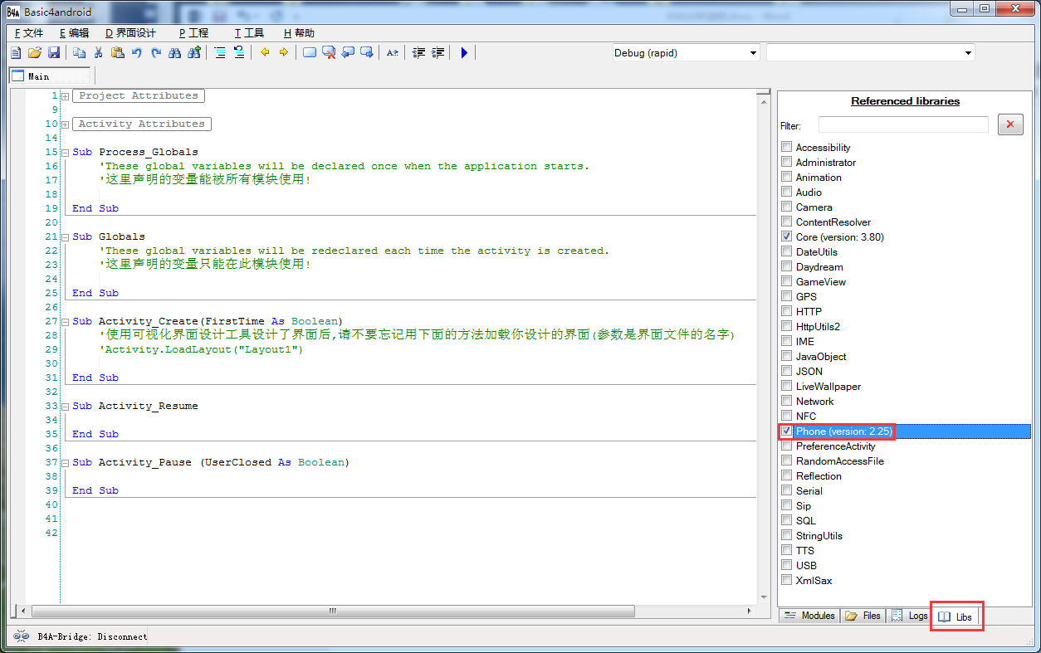Click the Cut scissors icon

tap(98, 53)
